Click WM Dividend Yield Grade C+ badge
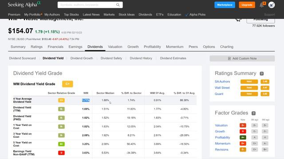284x159 pixels. 67,84
